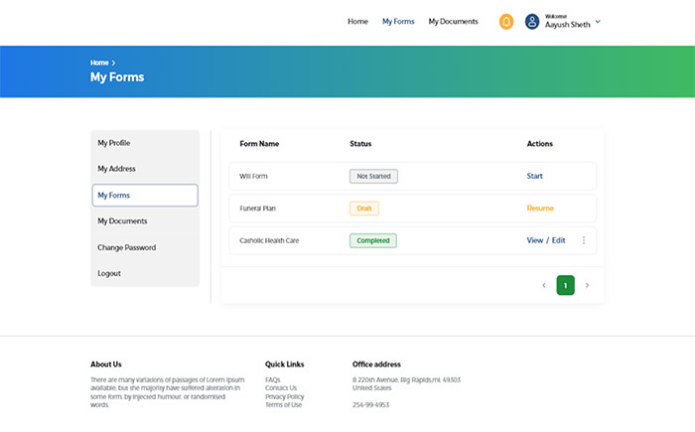This screenshot has width=695, height=432.
Task: Select My Forms in the top navigation
Action: pyautogui.click(x=398, y=22)
